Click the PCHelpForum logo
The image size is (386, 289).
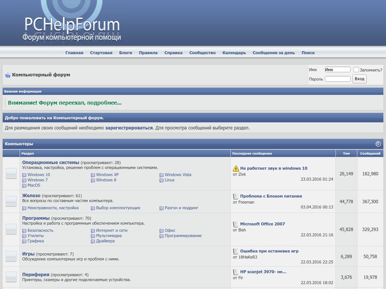(x=72, y=28)
